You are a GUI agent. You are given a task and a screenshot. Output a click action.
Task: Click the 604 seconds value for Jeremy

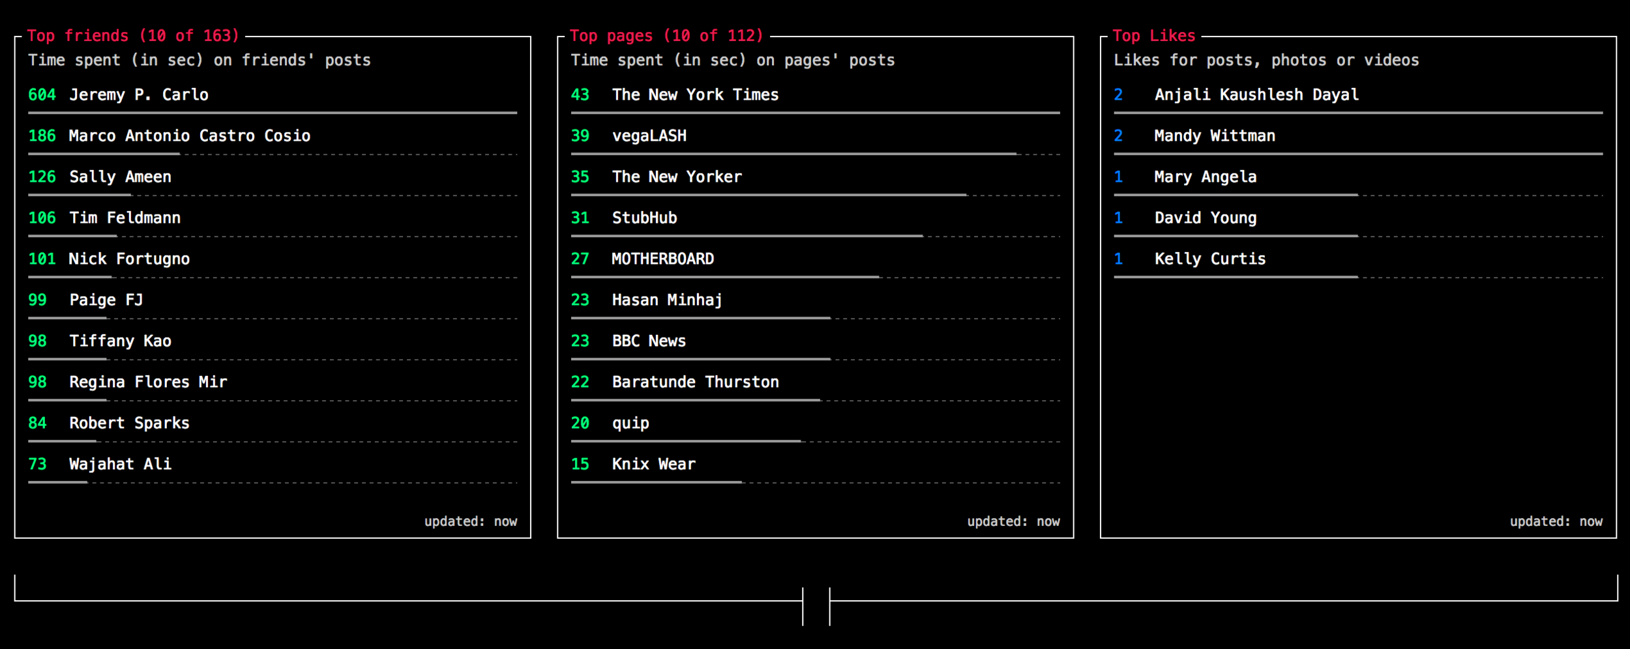(x=42, y=95)
